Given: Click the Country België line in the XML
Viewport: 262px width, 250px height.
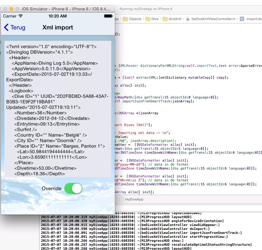Looking at the screenshot, I should 50,135.
